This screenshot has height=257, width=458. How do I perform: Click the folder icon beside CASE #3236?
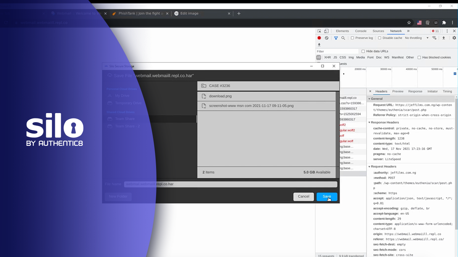pyautogui.click(x=204, y=86)
